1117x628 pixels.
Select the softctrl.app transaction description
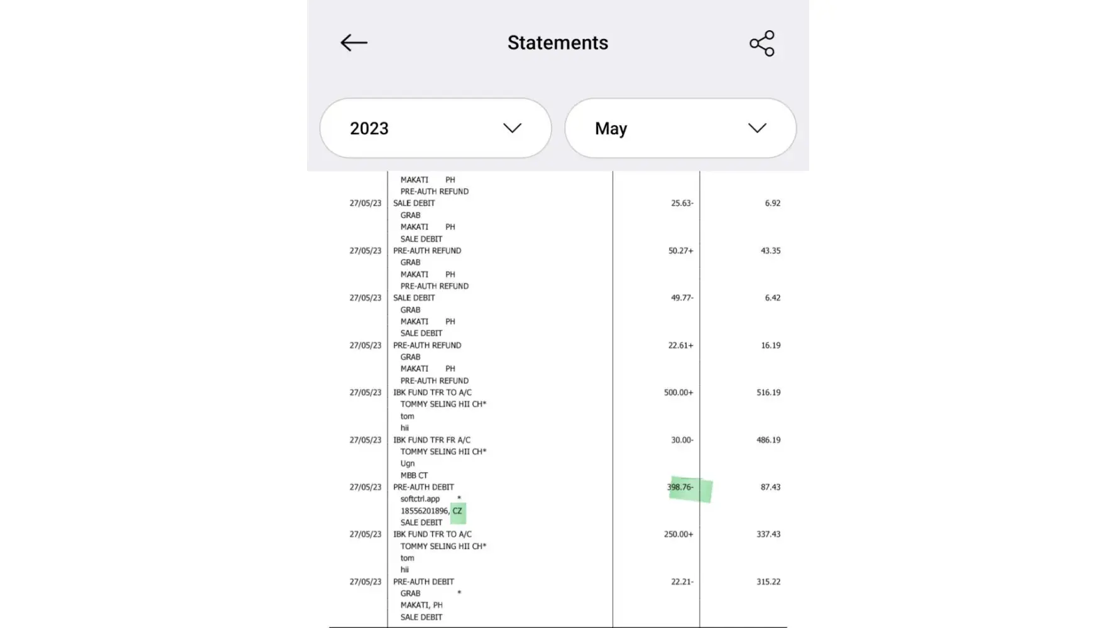click(420, 499)
